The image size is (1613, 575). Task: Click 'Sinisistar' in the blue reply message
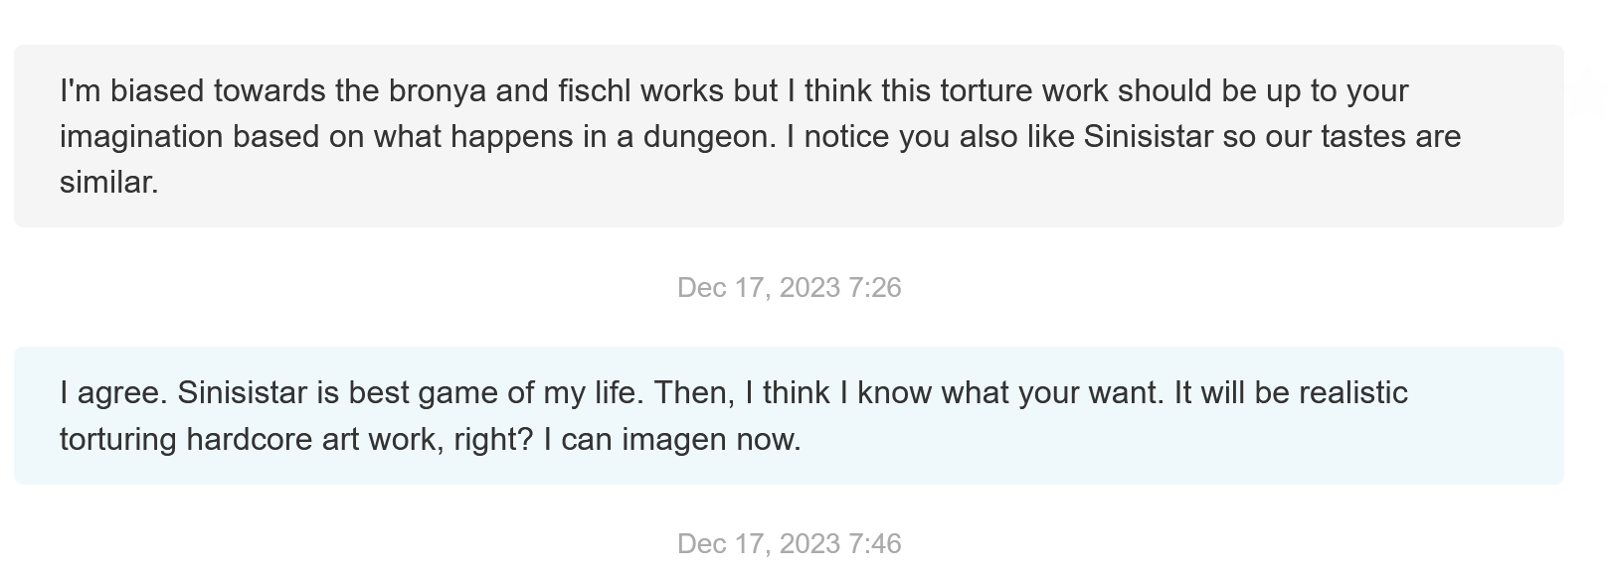[x=243, y=392]
